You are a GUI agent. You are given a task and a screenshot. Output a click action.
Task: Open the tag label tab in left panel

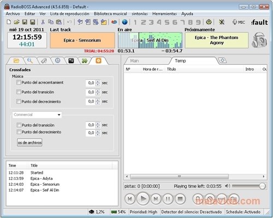point(44,60)
